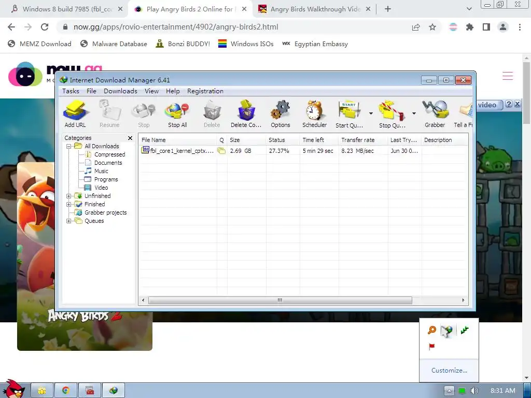Image resolution: width=531 pixels, height=398 pixels.
Task: Expand the Queues category
Action: [69, 221]
